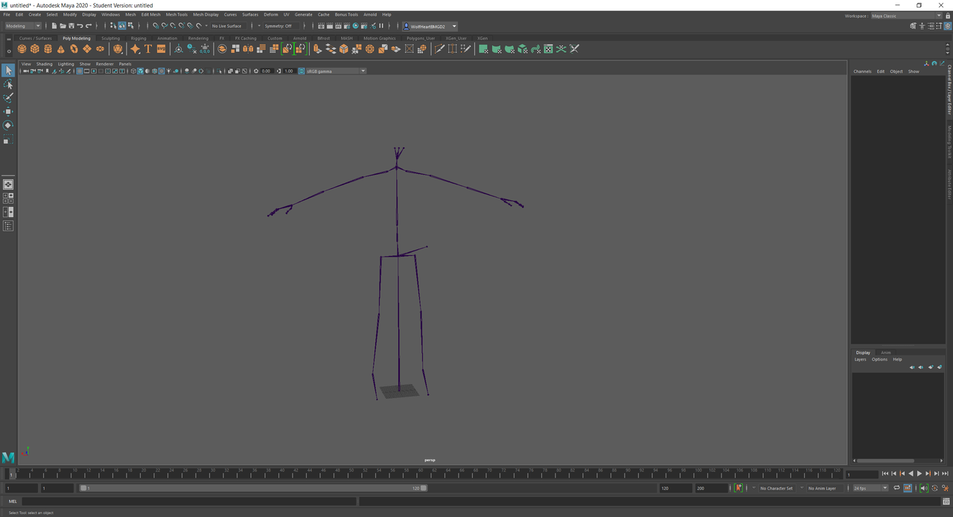Click Open Scene folder icon
953x517 pixels.
63,26
